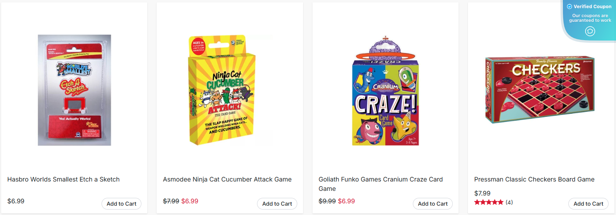616x215 pixels.
Task: Click the Verified Coupon heading text
Action: (x=592, y=7)
